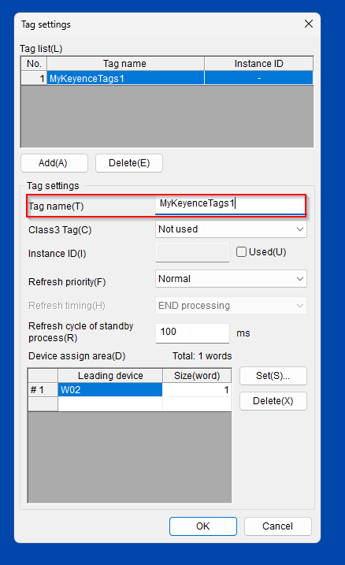Close the Tag settings dialog
The width and height of the screenshot is (345, 565).
click(308, 24)
